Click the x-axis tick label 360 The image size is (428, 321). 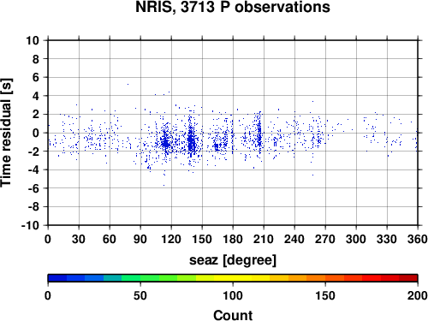[418, 239]
